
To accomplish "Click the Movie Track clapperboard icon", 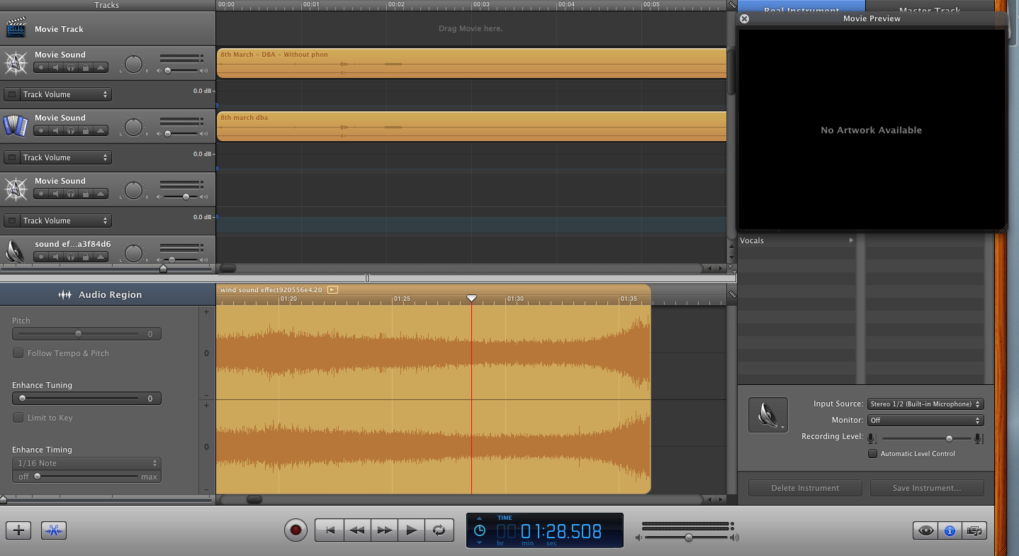I will coord(16,28).
